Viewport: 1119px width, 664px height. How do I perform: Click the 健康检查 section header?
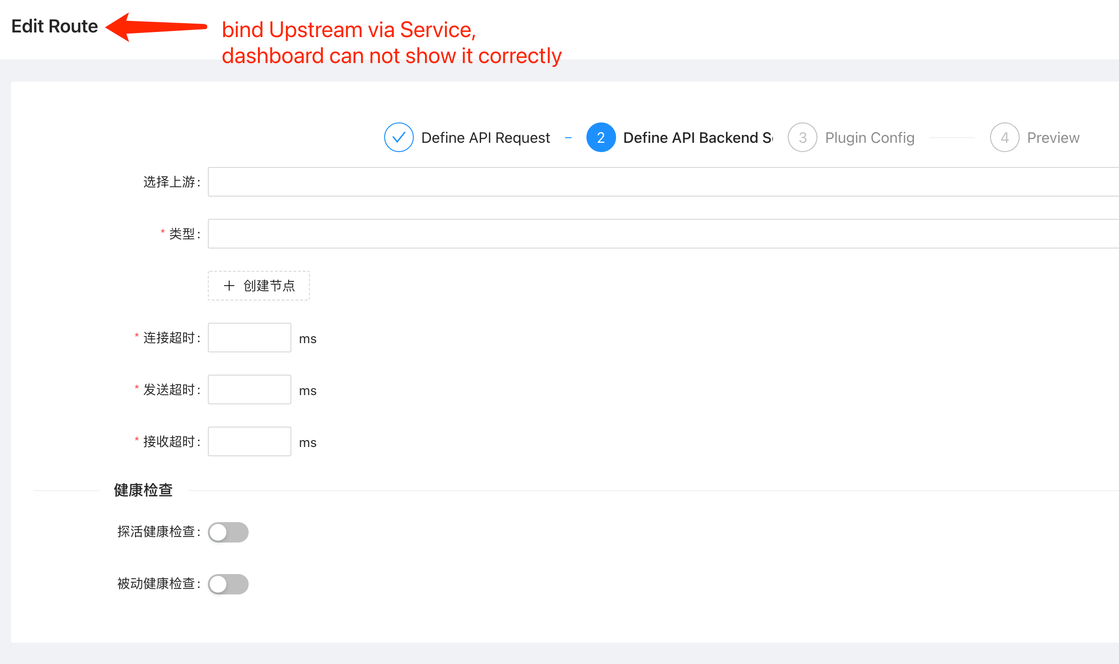143,490
